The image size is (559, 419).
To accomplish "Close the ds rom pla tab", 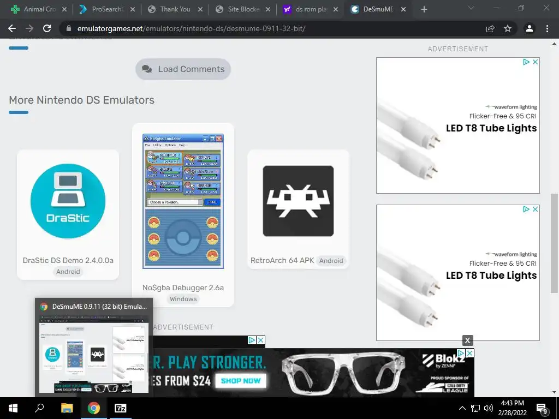I will pyautogui.click(x=336, y=10).
